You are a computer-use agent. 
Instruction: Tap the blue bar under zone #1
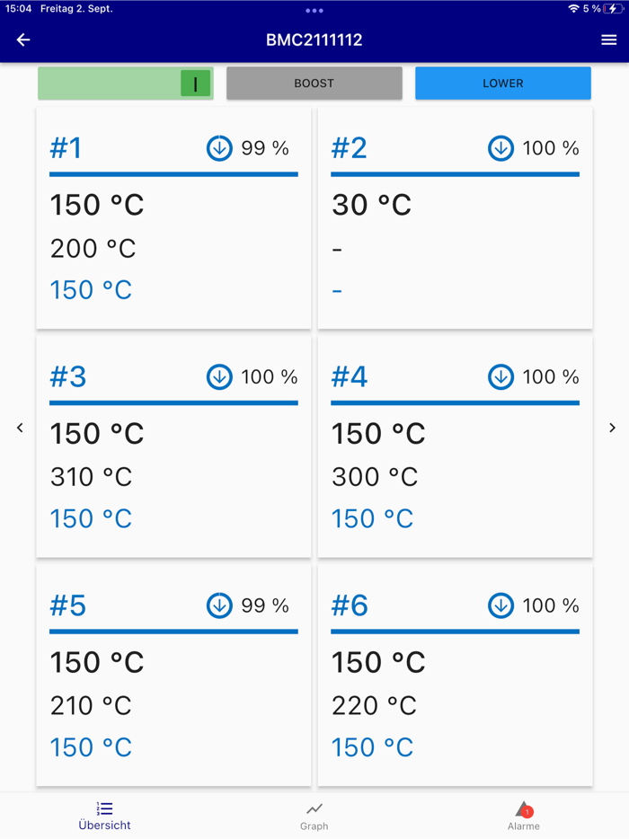tap(173, 173)
